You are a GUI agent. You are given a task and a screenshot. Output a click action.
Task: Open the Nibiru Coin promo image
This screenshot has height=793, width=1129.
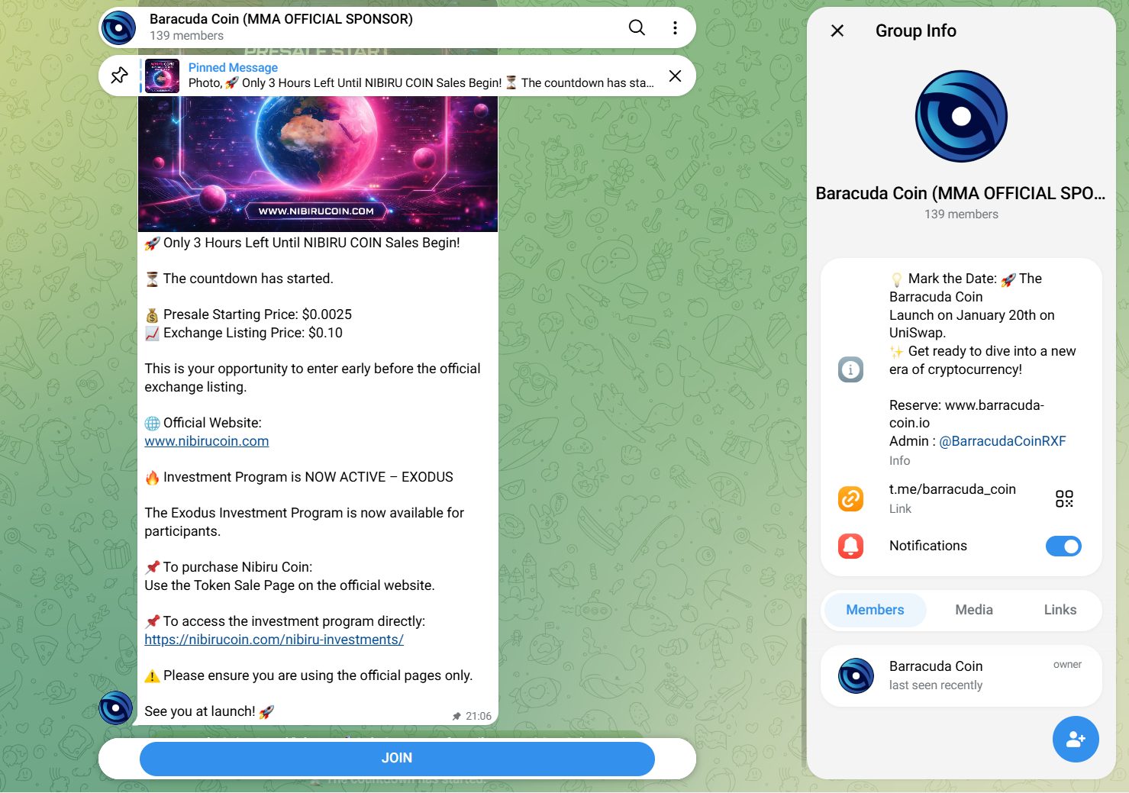point(318,163)
